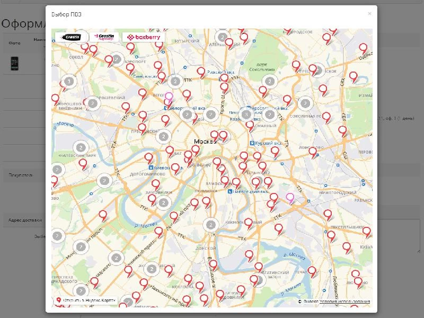The height and width of the screenshot is (318, 424).
Task: Click the Белорусский вокзал station icon
Action: click(x=166, y=109)
